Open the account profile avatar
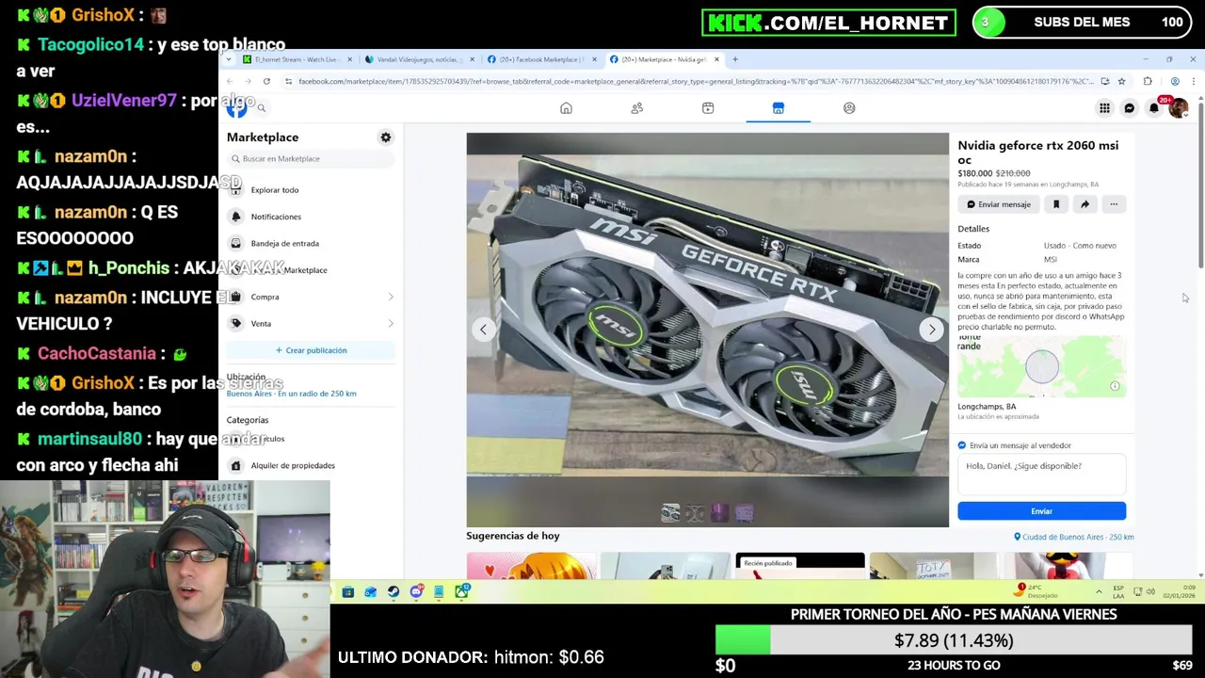The image size is (1205, 678). point(1178,108)
